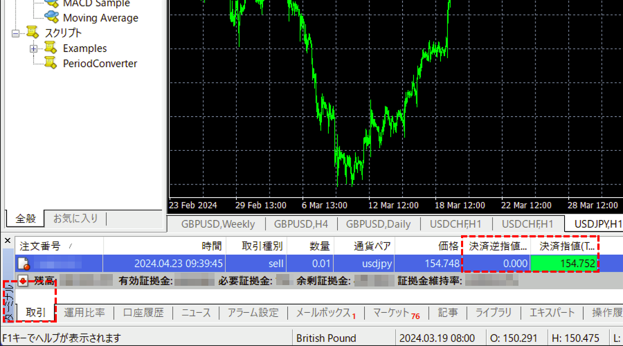
Task: Click the 0.01 volume cell
Action: (x=310, y=264)
